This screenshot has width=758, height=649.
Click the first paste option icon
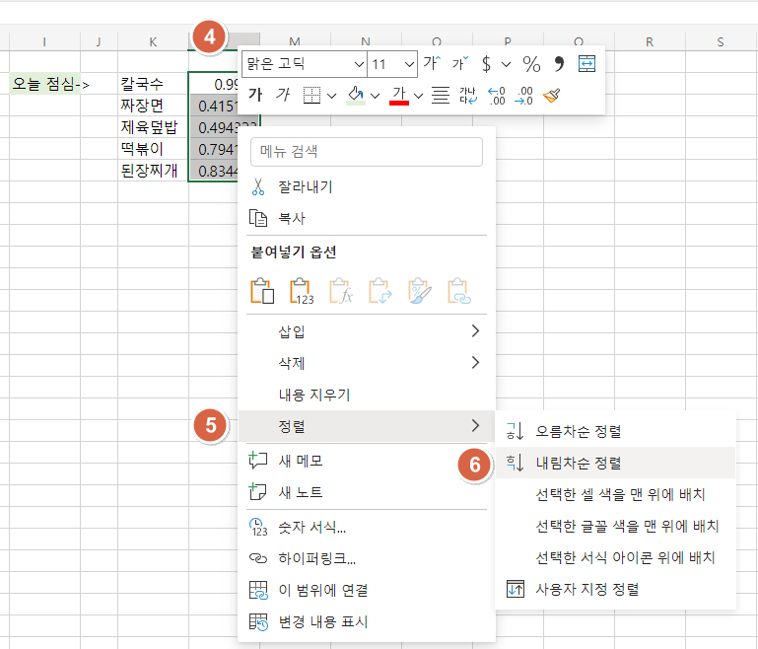click(262, 291)
